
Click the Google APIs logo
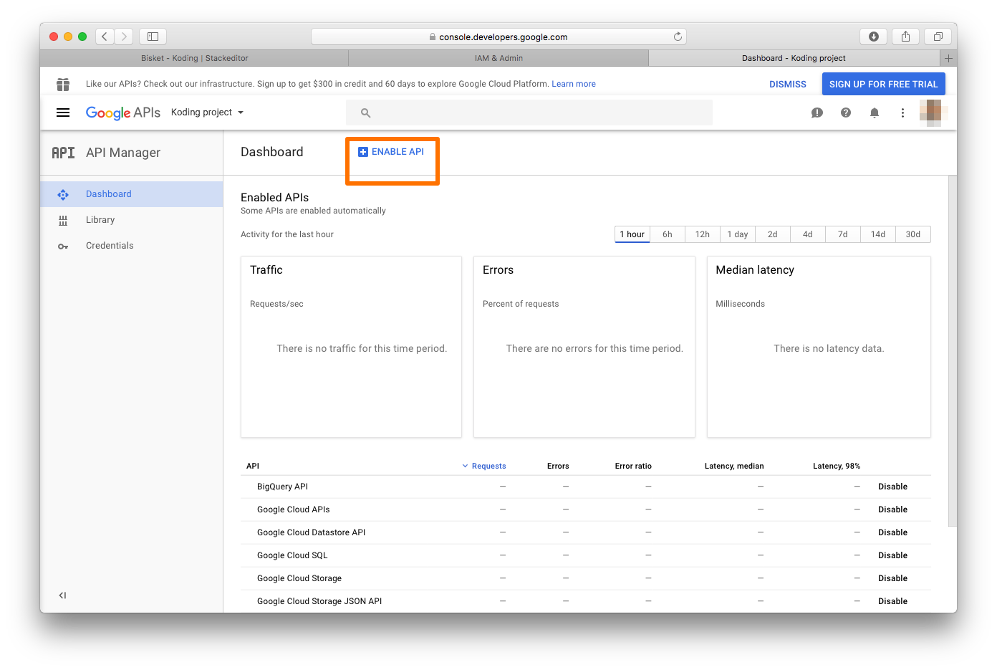click(123, 113)
